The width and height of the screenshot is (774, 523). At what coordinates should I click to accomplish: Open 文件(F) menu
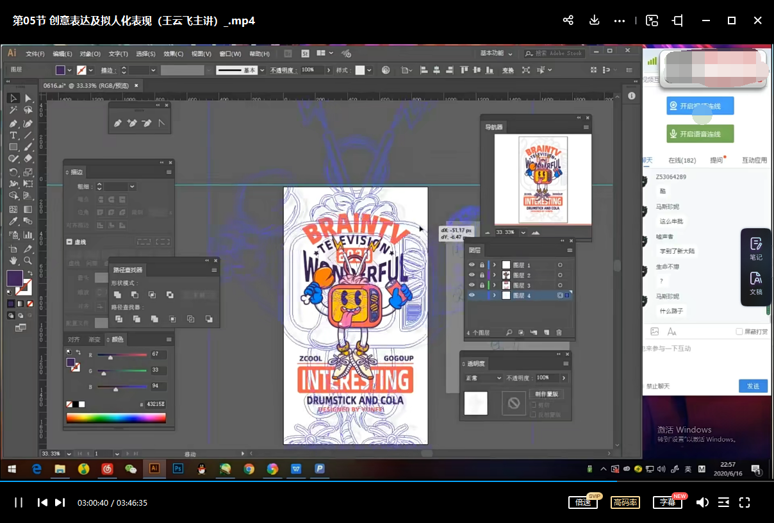click(35, 54)
